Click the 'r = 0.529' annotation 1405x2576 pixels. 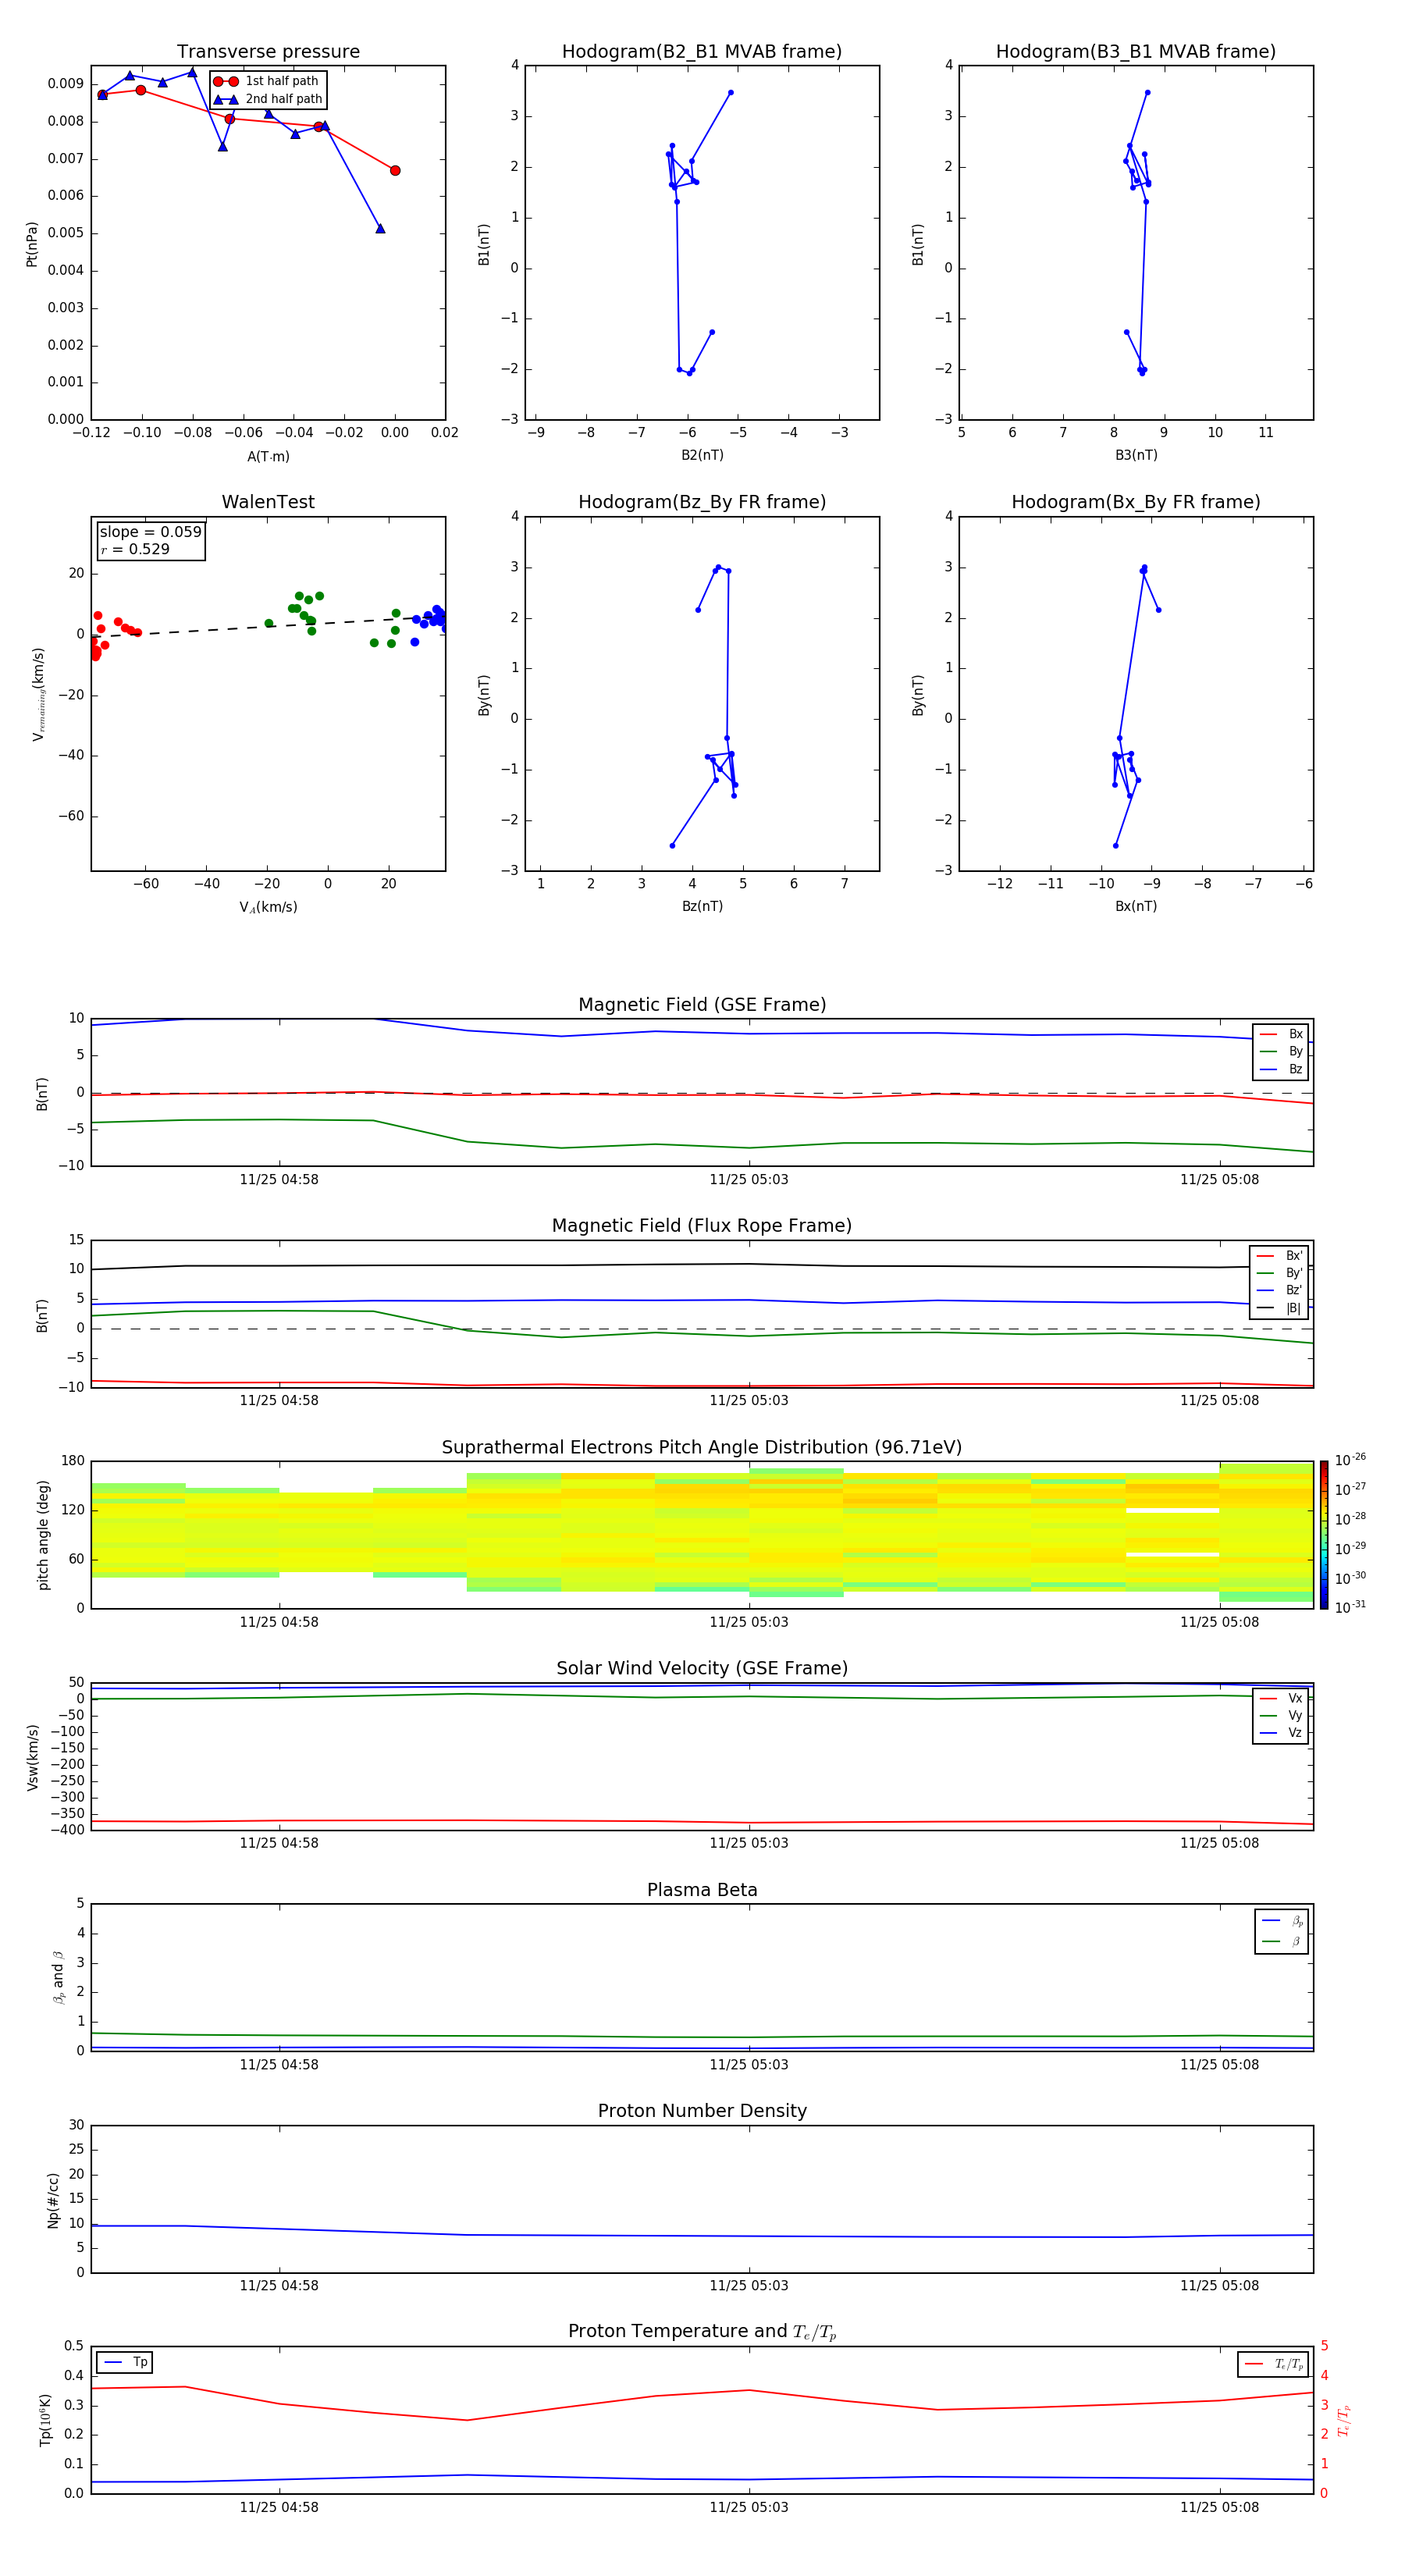(x=135, y=549)
